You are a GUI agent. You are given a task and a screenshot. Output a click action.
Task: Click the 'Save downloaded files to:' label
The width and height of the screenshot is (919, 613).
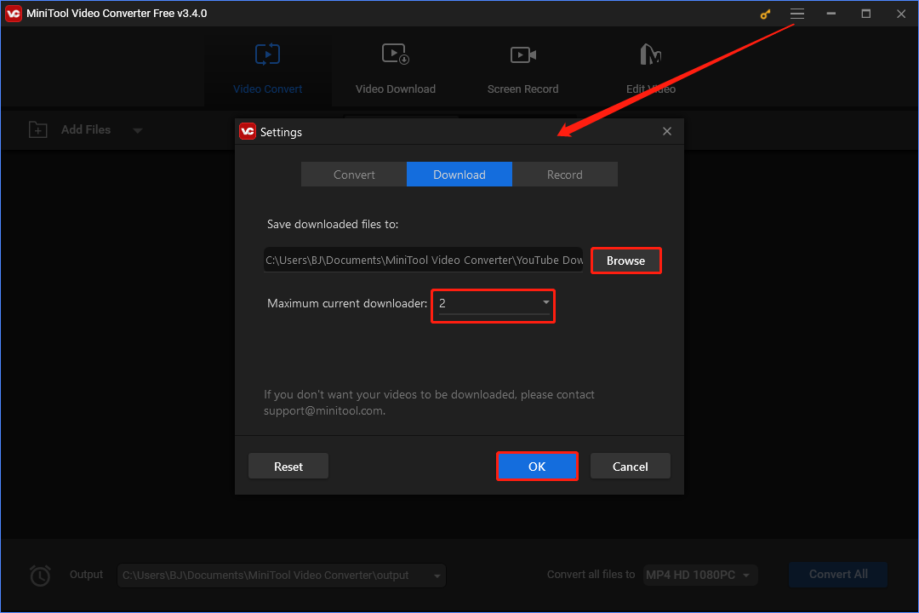click(x=333, y=224)
